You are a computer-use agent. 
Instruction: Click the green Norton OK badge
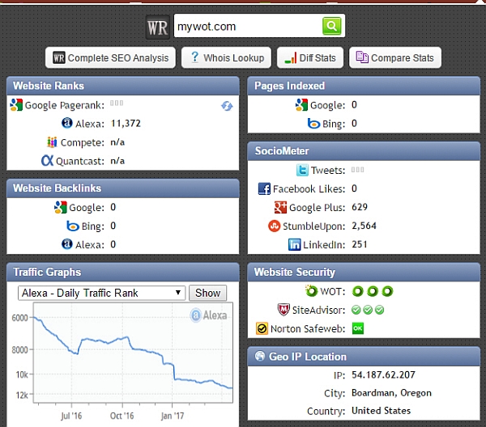click(x=358, y=328)
